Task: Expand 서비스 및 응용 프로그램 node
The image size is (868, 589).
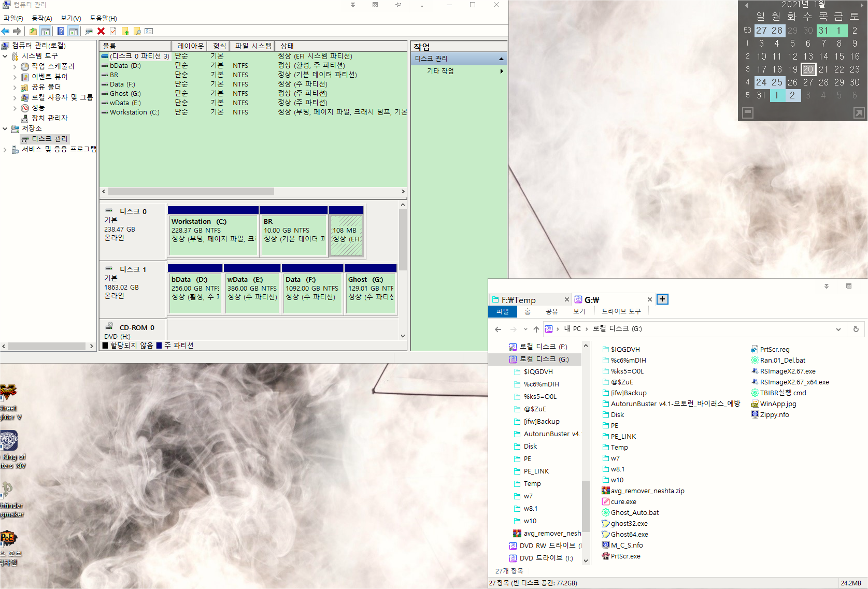Action: pos(5,149)
